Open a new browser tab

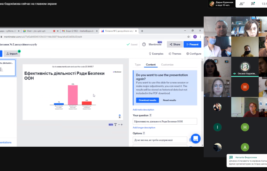[142, 31]
